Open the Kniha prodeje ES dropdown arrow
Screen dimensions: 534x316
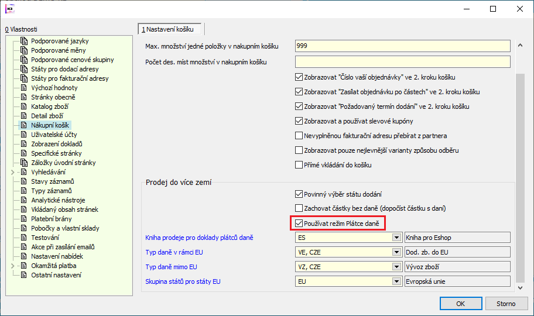point(396,238)
